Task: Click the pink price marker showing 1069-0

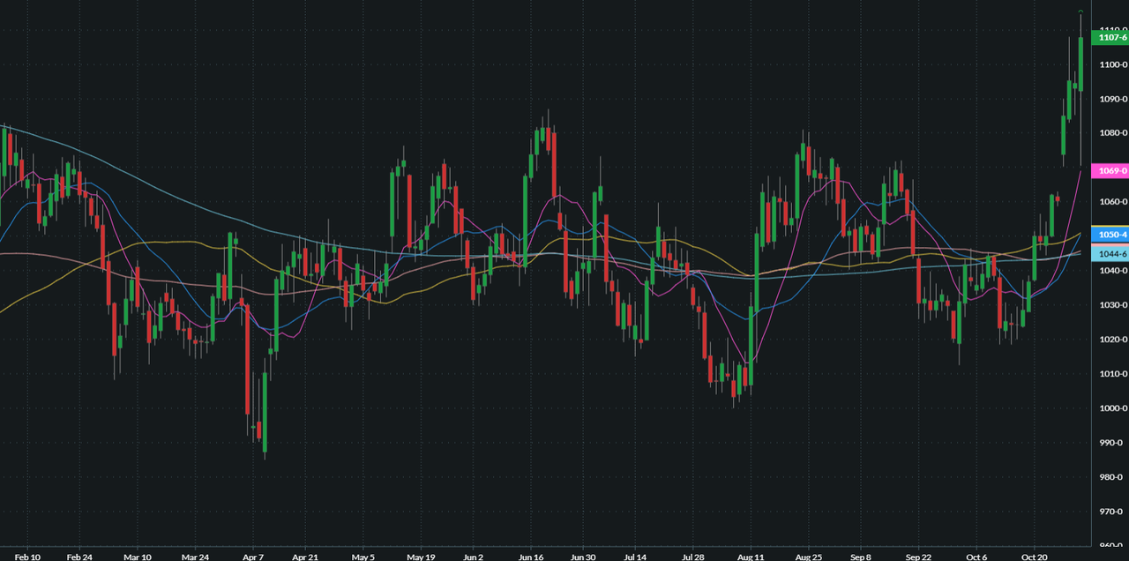Action: point(1113,171)
